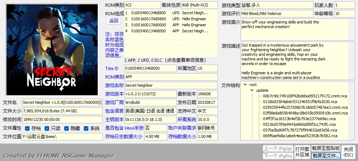Collapse the update folder in file tree
The width and height of the screenshot is (358, 161).
pyautogui.click(x=252, y=90)
